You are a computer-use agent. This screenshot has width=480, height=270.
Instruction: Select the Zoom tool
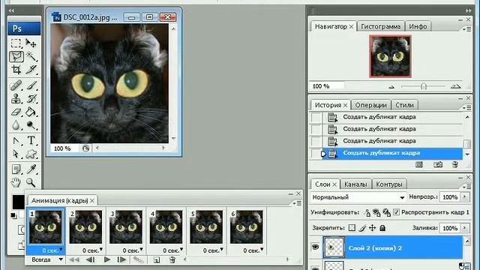pos(31,183)
